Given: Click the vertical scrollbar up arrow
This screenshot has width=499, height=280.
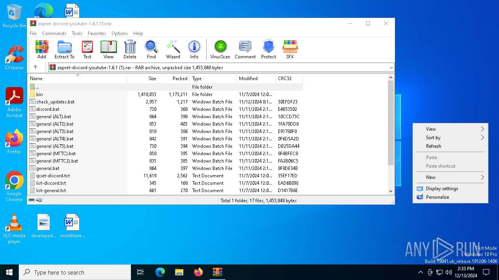Looking at the screenshot, I should pos(391,77).
